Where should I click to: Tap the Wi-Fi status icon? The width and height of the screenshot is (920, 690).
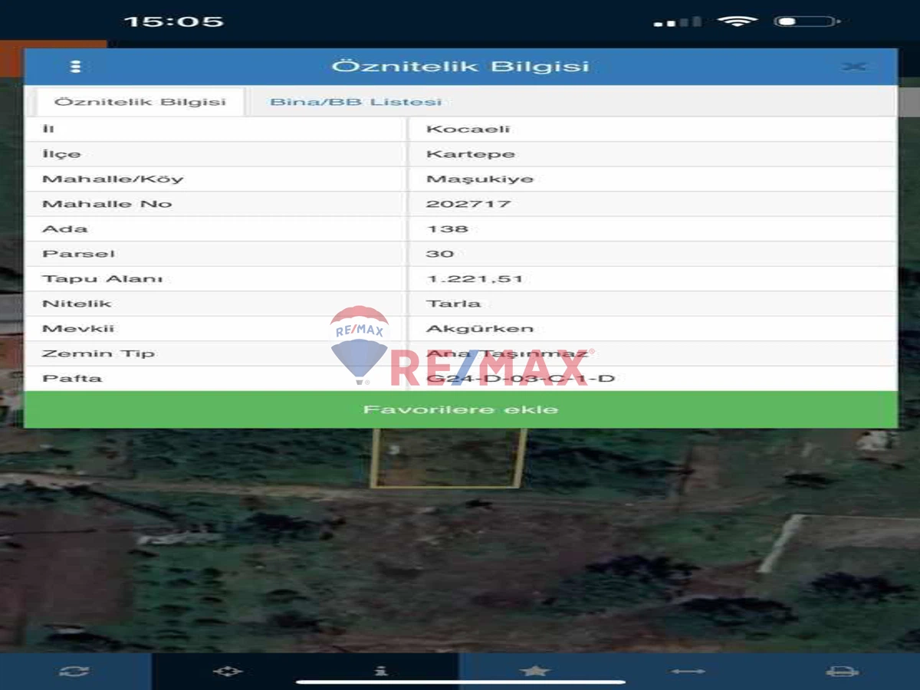[x=737, y=21]
